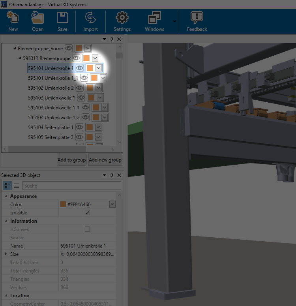Open Settings via the gear icon

pos(122,17)
